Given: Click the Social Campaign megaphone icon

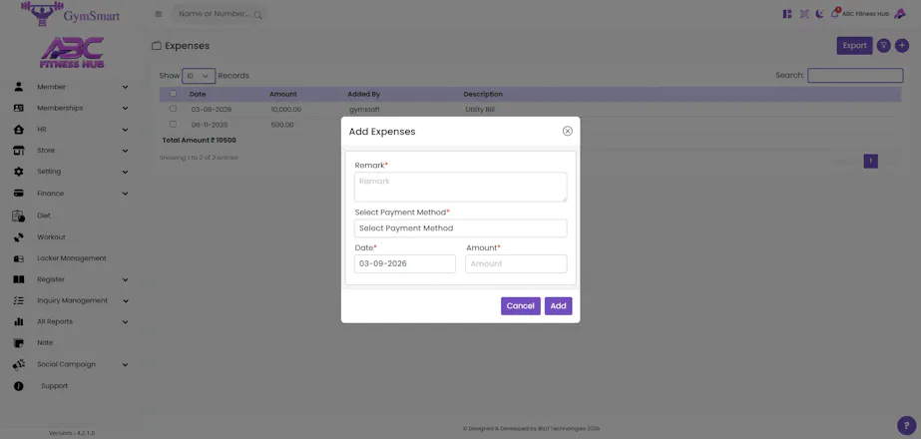Looking at the screenshot, I should [18, 364].
